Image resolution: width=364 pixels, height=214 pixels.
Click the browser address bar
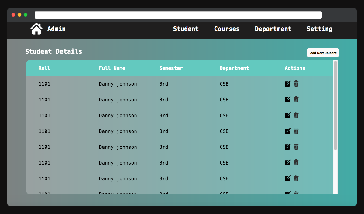pyautogui.click(x=178, y=15)
